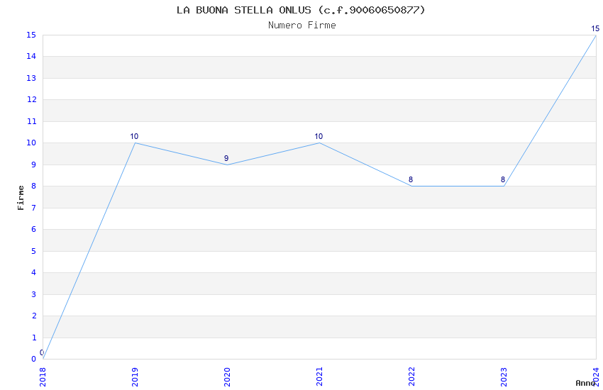Select the 2022 x-axis year label
This screenshot has height=390, width=603.
411,377
